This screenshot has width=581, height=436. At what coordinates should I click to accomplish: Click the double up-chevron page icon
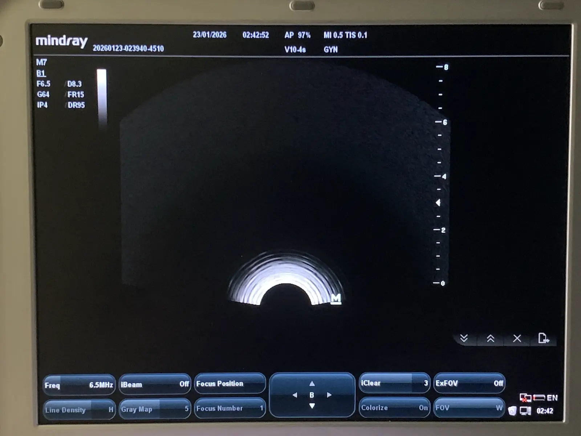point(491,339)
